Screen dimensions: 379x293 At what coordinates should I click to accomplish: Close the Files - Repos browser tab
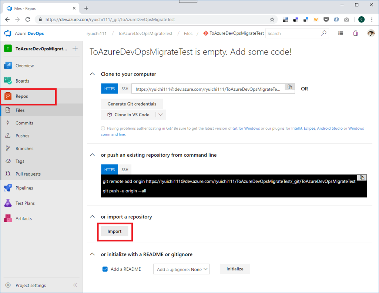point(74,8)
